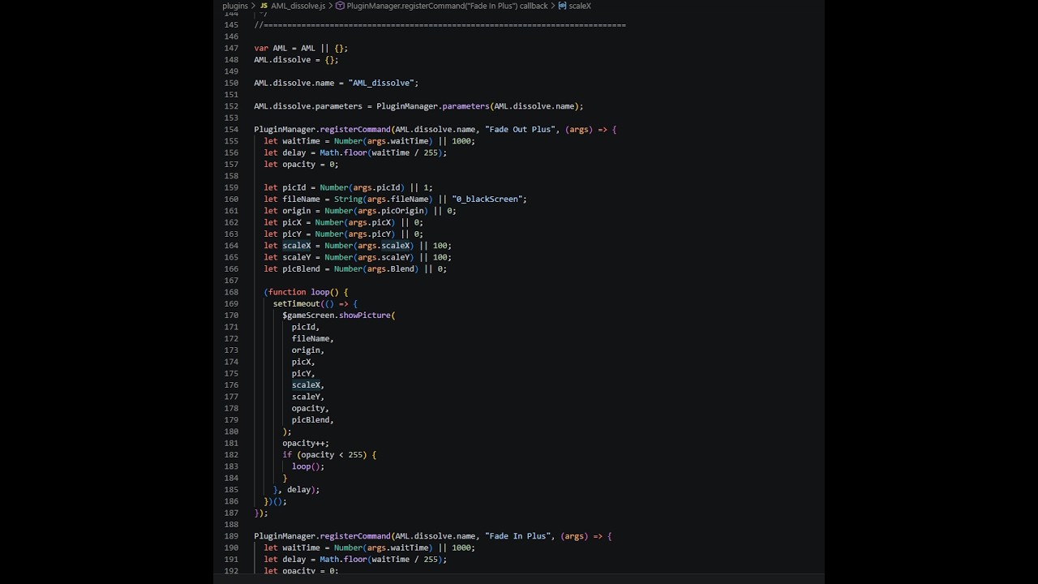Click line number 189 in gutter
The width and height of the screenshot is (1038, 584).
(x=231, y=536)
